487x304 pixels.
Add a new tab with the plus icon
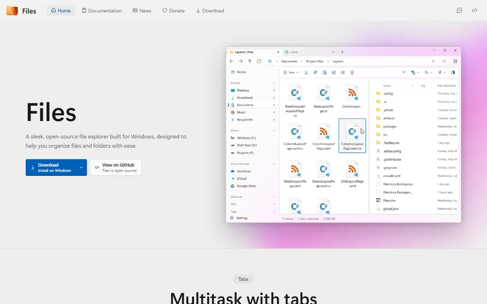pyautogui.click(x=342, y=52)
